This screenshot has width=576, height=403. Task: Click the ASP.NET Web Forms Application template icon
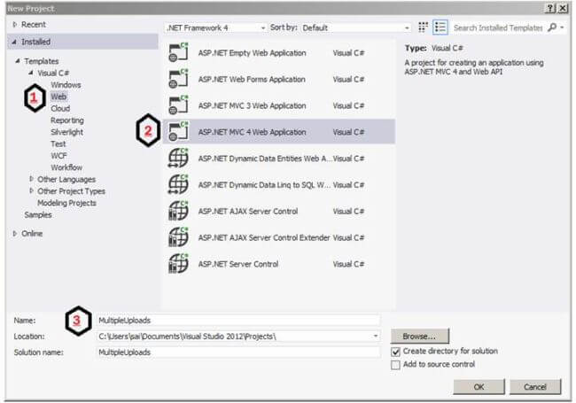(178, 79)
